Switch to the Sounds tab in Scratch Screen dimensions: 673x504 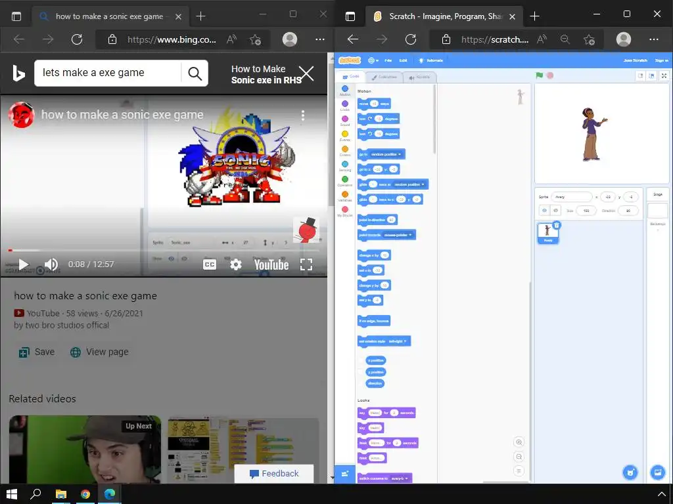coord(419,77)
